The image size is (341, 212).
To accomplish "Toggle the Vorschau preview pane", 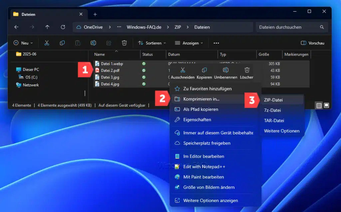I will (312, 43).
